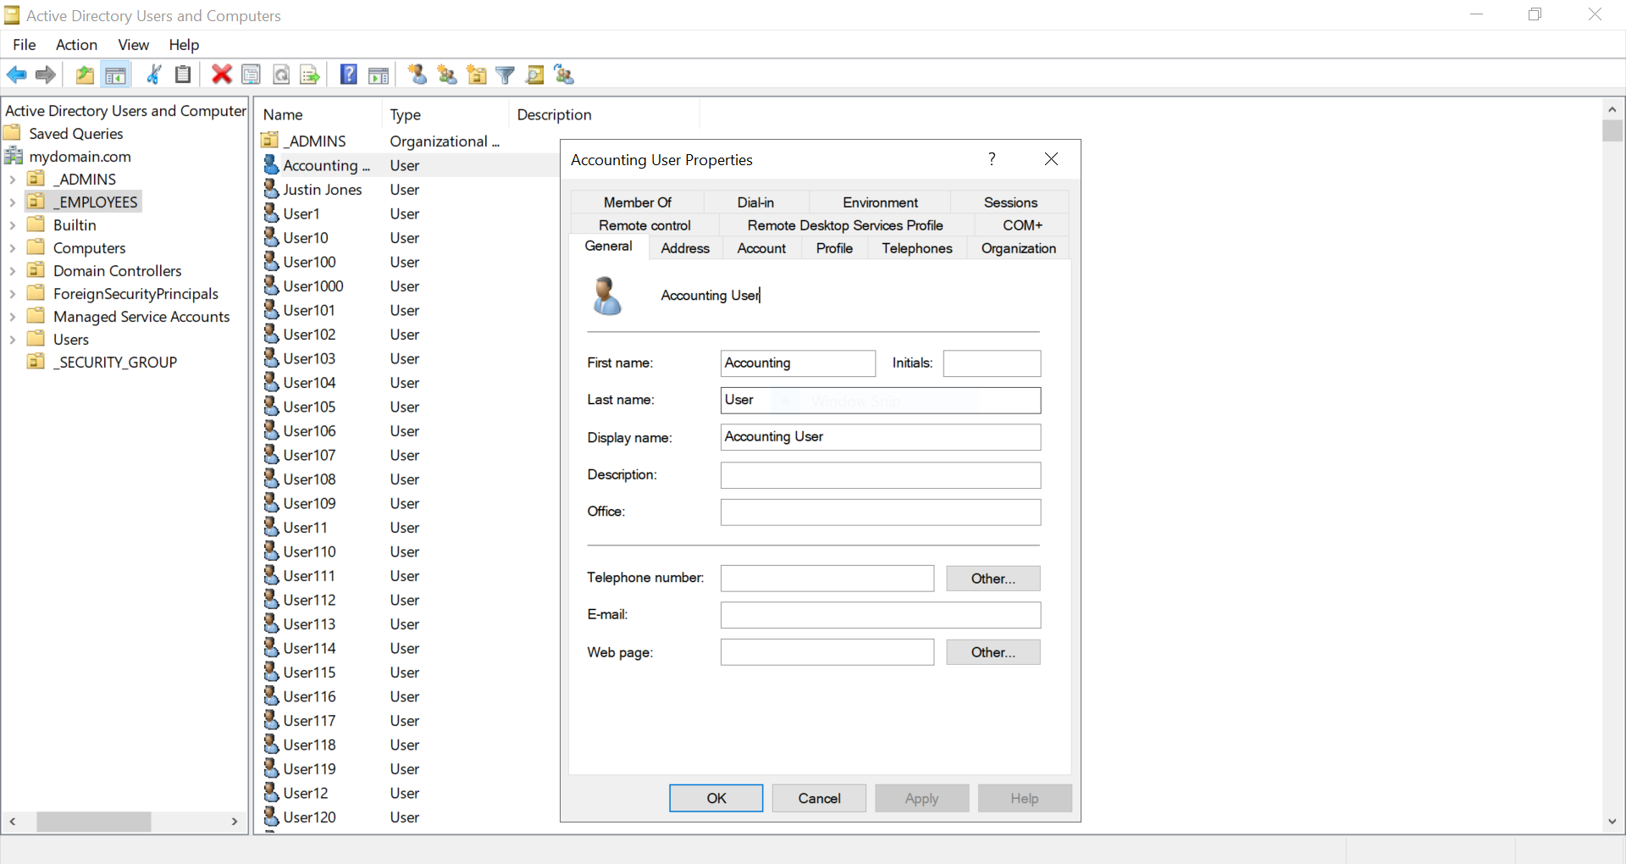The image size is (1626, 864).
Task: Switch to the Member Of tab
Action: 637,202
